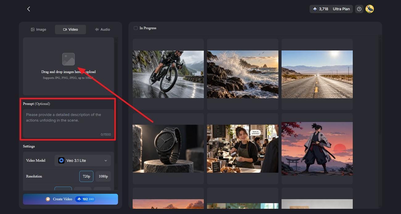Go back with the left arrow

click(x=29, y=9)
